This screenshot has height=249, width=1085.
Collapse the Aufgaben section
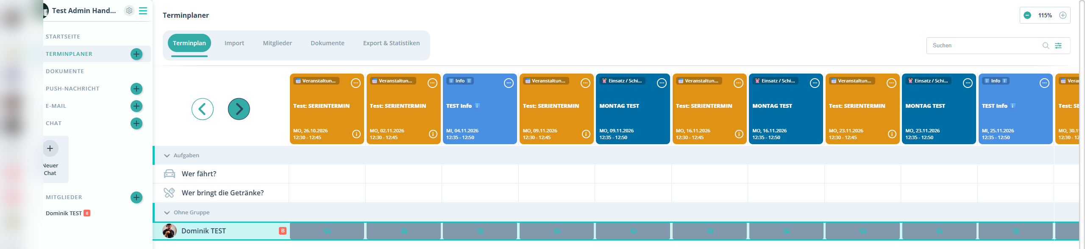(167, 156)
